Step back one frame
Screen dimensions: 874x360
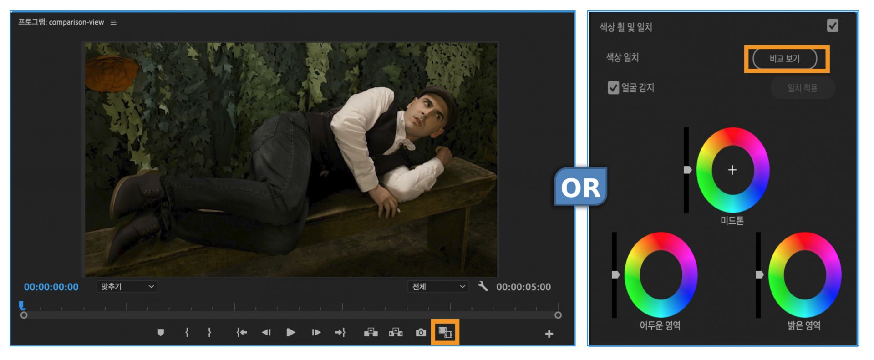tap(266, 333)
